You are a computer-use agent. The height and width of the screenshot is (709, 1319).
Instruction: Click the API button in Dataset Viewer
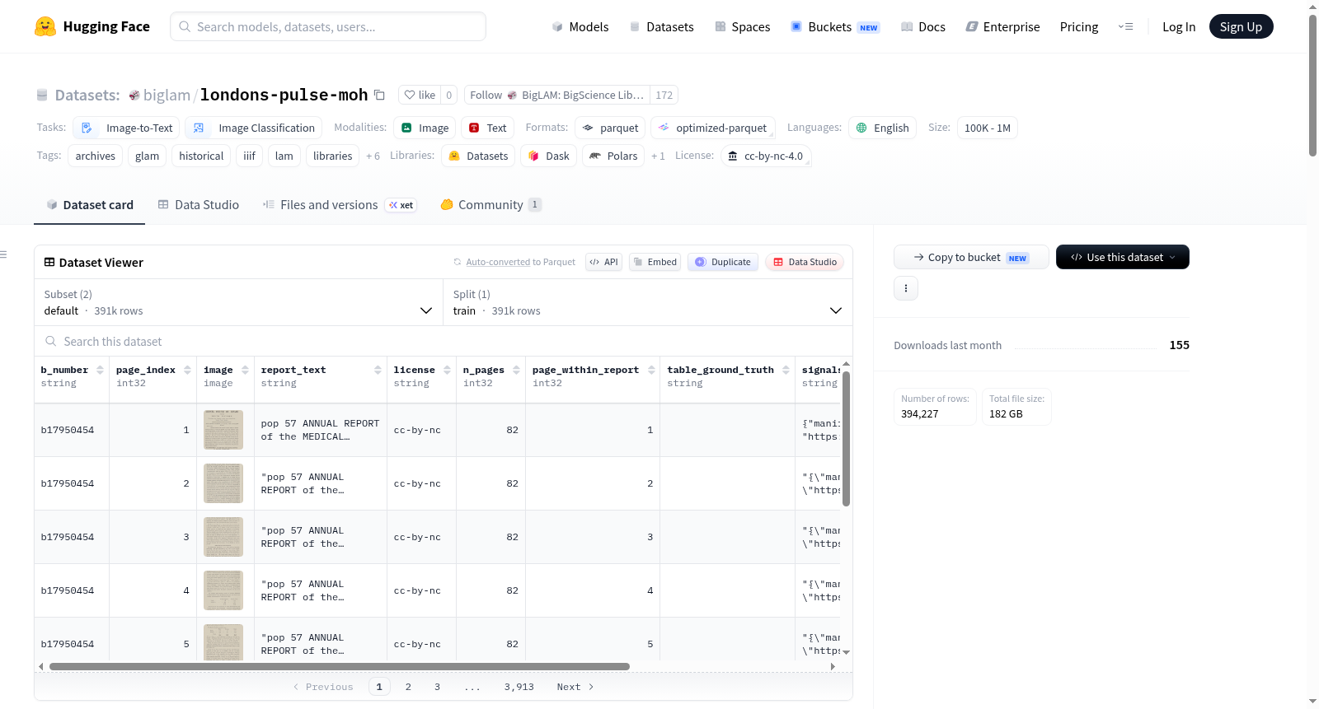(603, 262)
